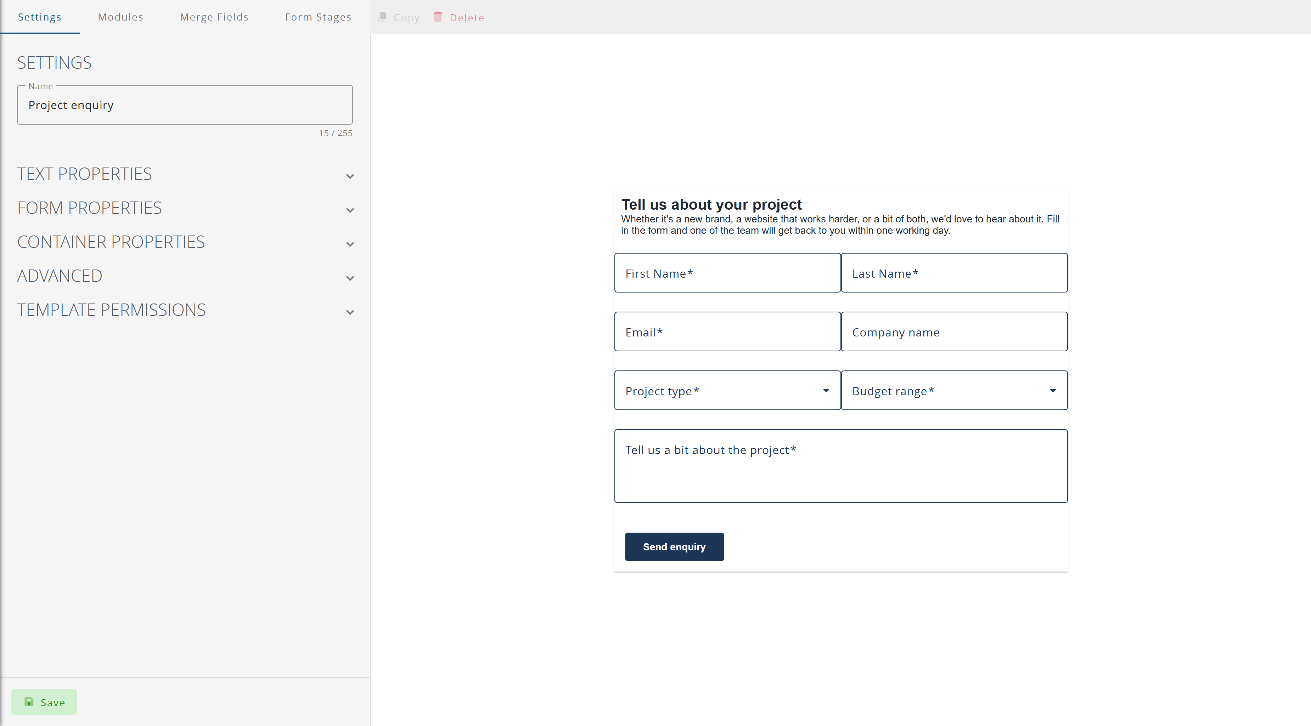Screen dimensions: 1311x726
Task: Click the trash icon next to Delete
Action: pyautogui.click(x=438, y=17)
